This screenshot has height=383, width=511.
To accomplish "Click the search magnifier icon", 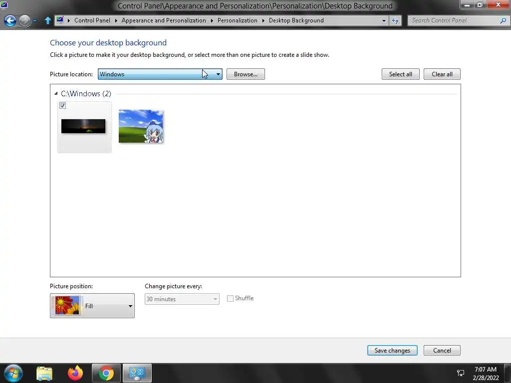I will 503,20.
